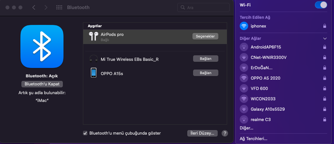This screenshot has height=144, width=334.
Task: Click the Bluetooth window title
Action: point(78,7)
